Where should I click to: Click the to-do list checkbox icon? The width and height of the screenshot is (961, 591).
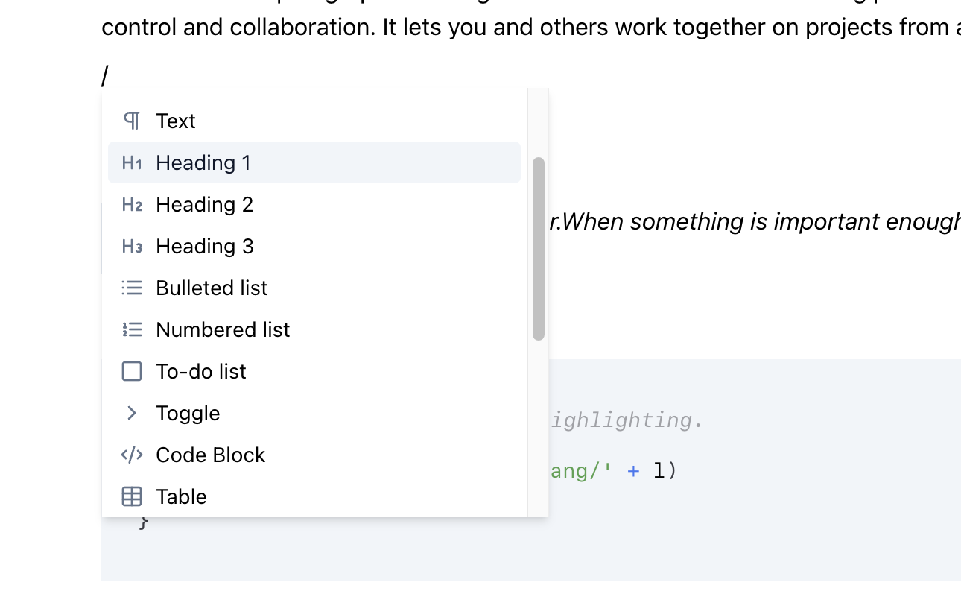coord(132,371)
